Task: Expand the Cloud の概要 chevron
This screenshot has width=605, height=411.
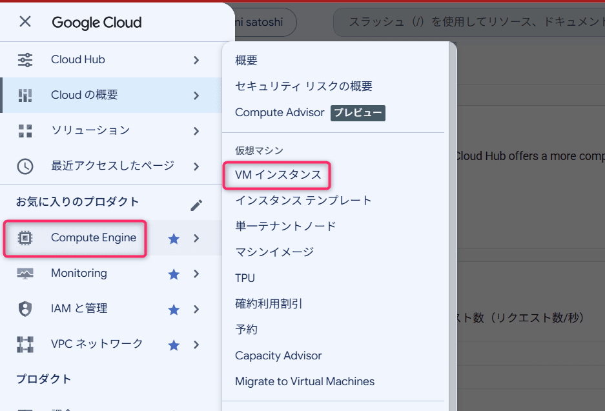Action: tap(196, 95)
